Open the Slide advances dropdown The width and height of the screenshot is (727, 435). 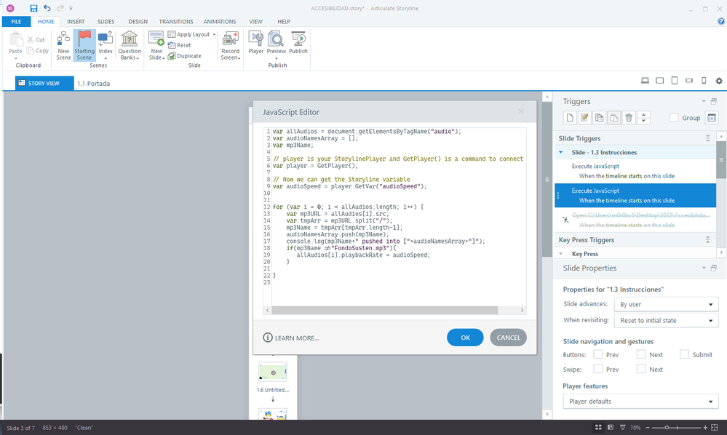pos(665,304)
